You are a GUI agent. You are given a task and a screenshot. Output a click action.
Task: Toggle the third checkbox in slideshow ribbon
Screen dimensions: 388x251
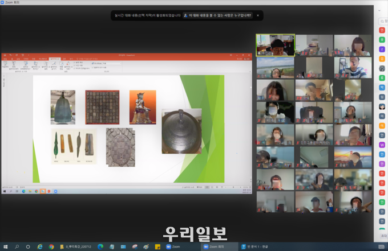click(x=75, y=68)
